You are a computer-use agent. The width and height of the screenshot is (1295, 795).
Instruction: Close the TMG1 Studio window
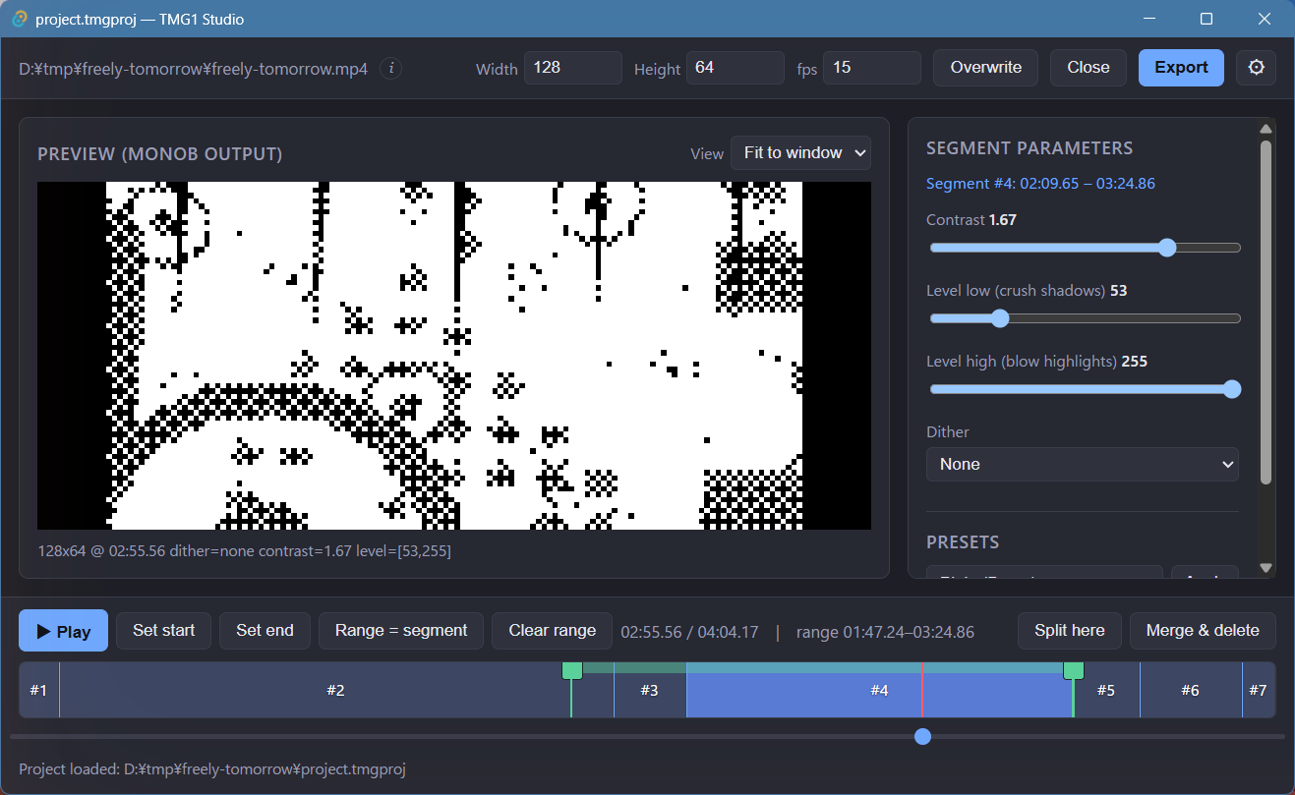[1266, 19]
